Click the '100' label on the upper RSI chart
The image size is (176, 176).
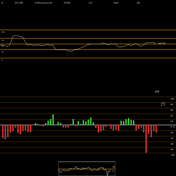click(3, 32)
